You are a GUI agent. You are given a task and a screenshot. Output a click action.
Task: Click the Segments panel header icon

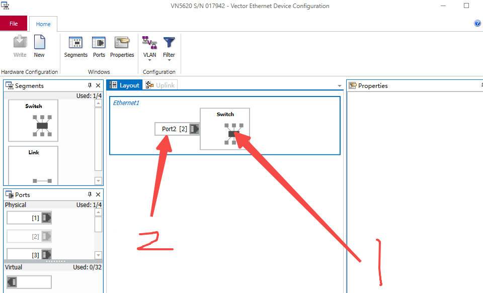point(10,85)
